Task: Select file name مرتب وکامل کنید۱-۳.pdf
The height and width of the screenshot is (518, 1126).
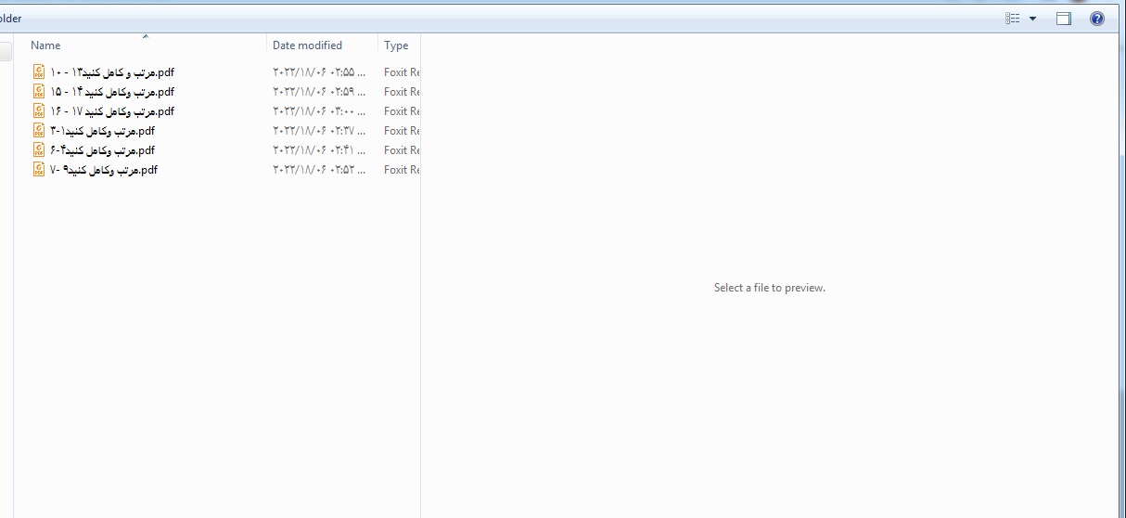Action: (102, 130)
